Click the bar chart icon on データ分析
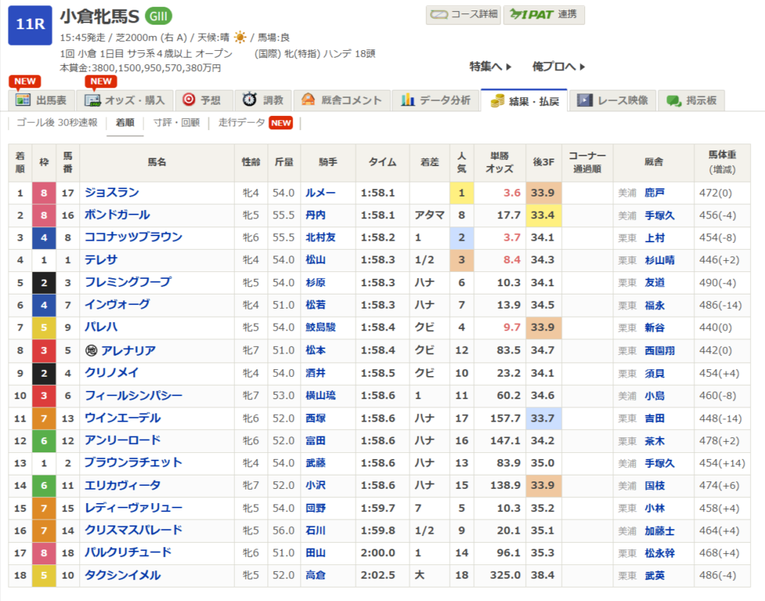The image size is (765, 601). click(408, 100)
